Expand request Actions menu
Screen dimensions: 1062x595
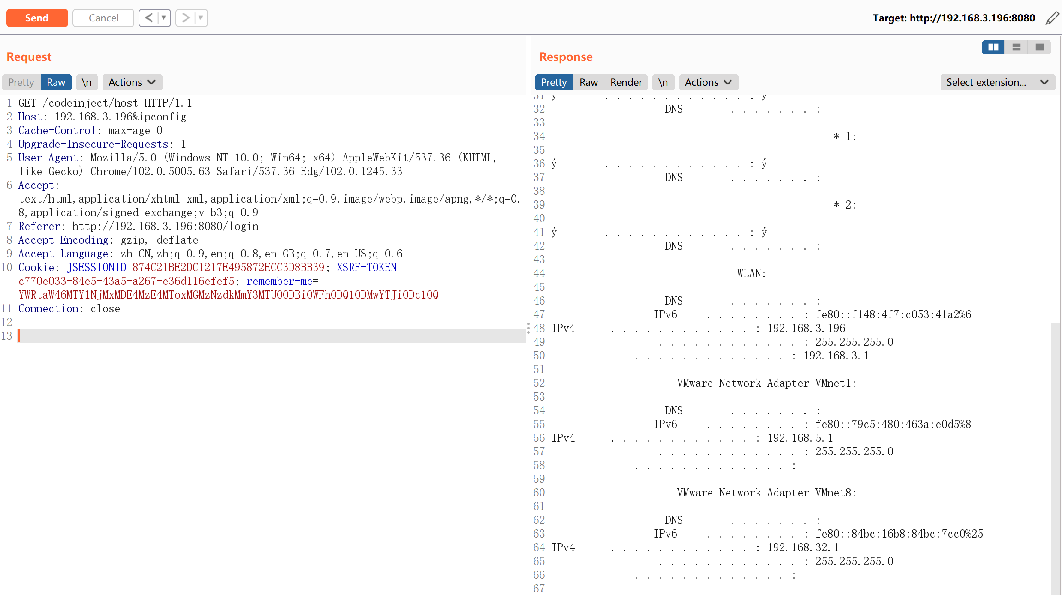coord(132,82)
